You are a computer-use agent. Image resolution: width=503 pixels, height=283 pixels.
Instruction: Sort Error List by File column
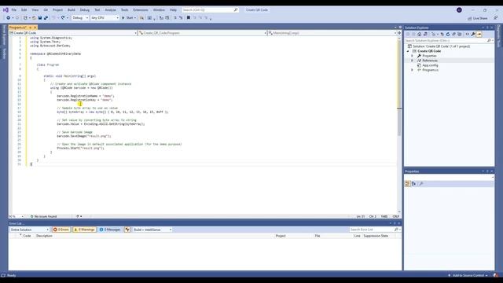pos(318,236)
